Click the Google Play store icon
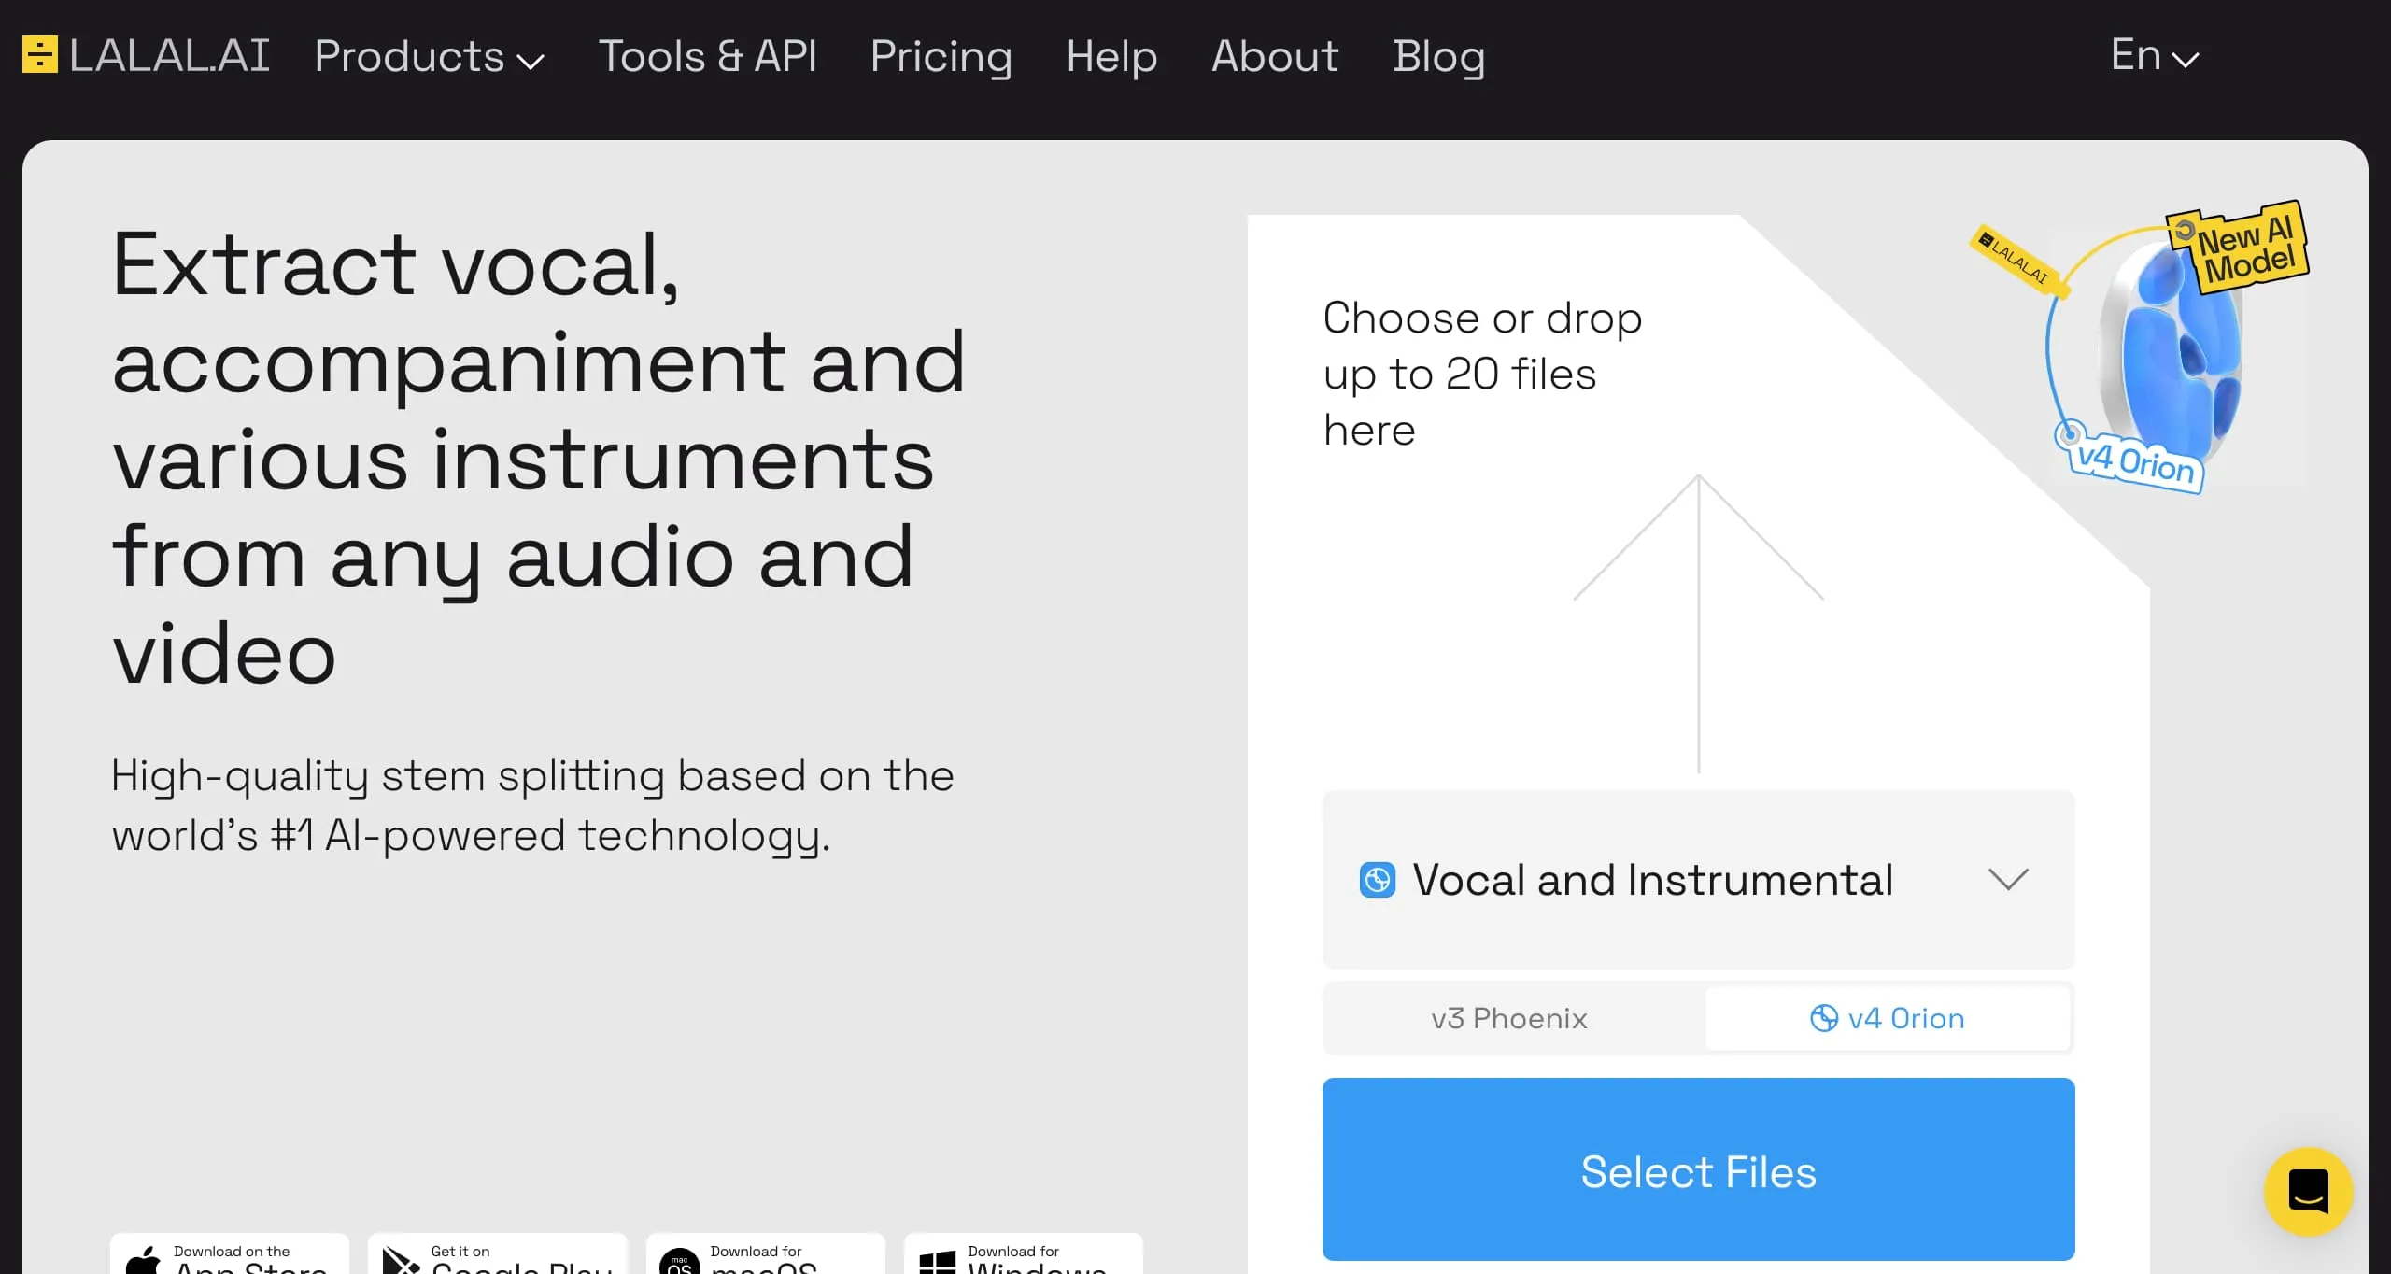The image size is (2391, 1274). coord(401,1260)
